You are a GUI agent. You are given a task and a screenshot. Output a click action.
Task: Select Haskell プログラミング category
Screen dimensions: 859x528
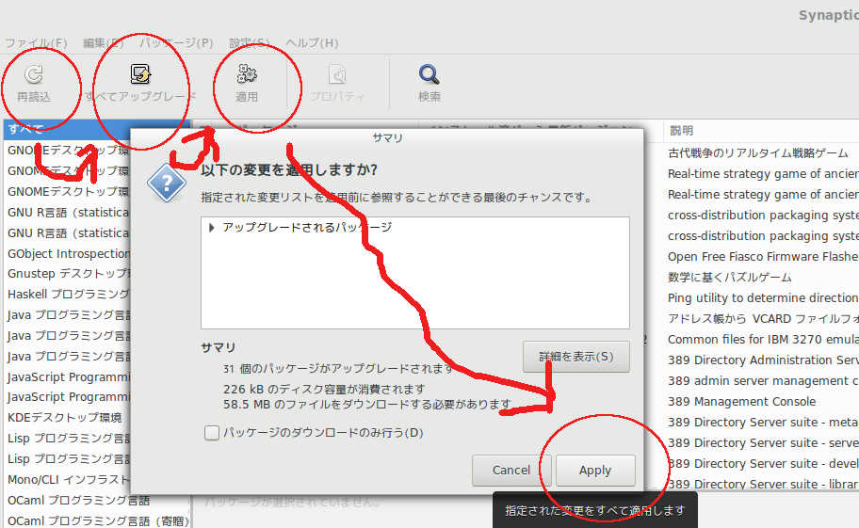(x=67, y=295)
